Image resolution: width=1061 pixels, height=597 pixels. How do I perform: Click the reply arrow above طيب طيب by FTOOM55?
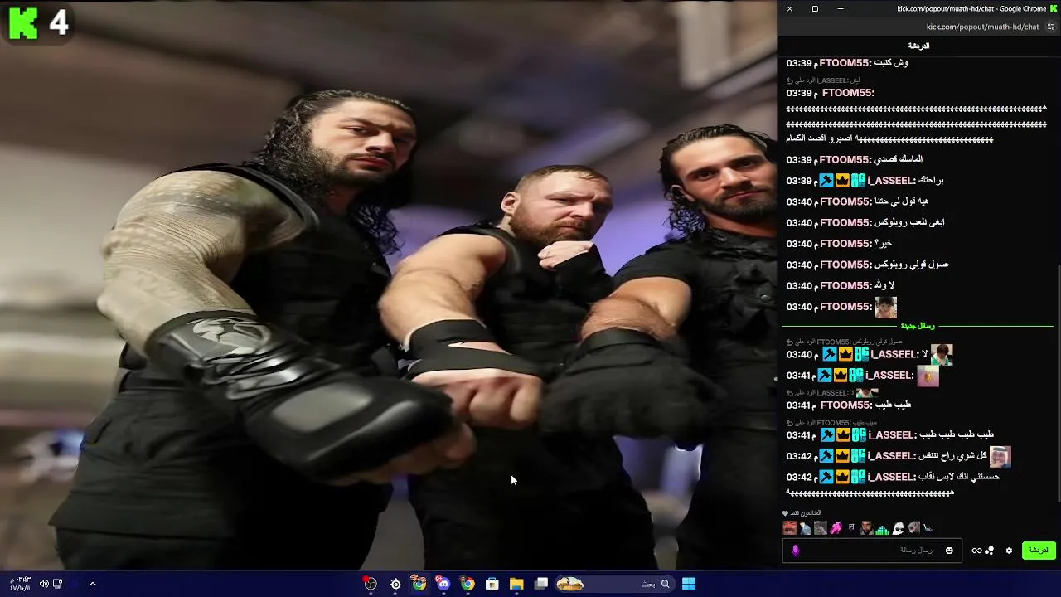pos(789,393)
